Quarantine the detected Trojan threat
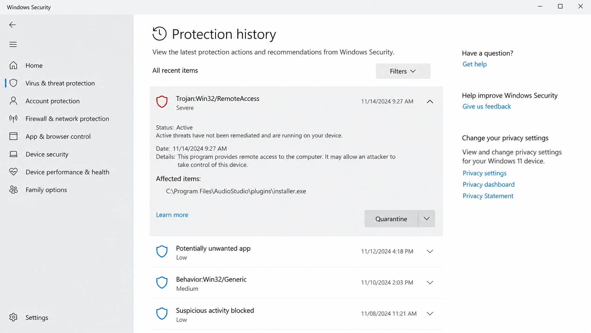The image size is (591, 333). tap(391, 219)
